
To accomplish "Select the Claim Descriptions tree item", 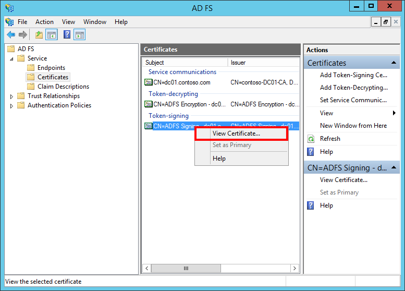I will 63,87.
